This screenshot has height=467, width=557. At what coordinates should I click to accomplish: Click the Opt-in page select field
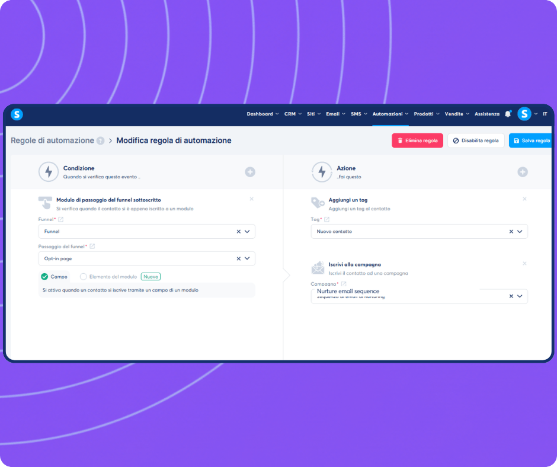(147, 259)
